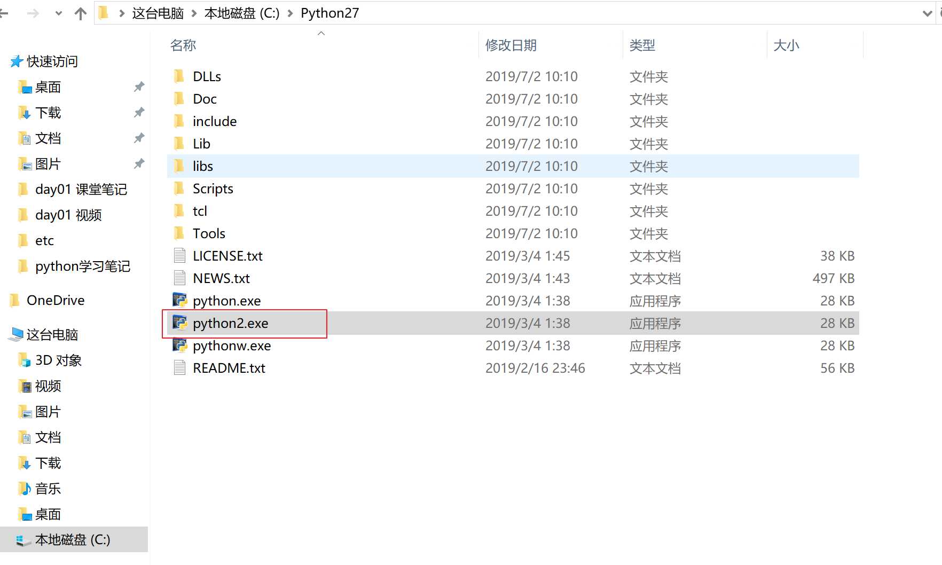Select the README.txt file name
The height and width of the screenshot is (565, 942).
point(229,368)
